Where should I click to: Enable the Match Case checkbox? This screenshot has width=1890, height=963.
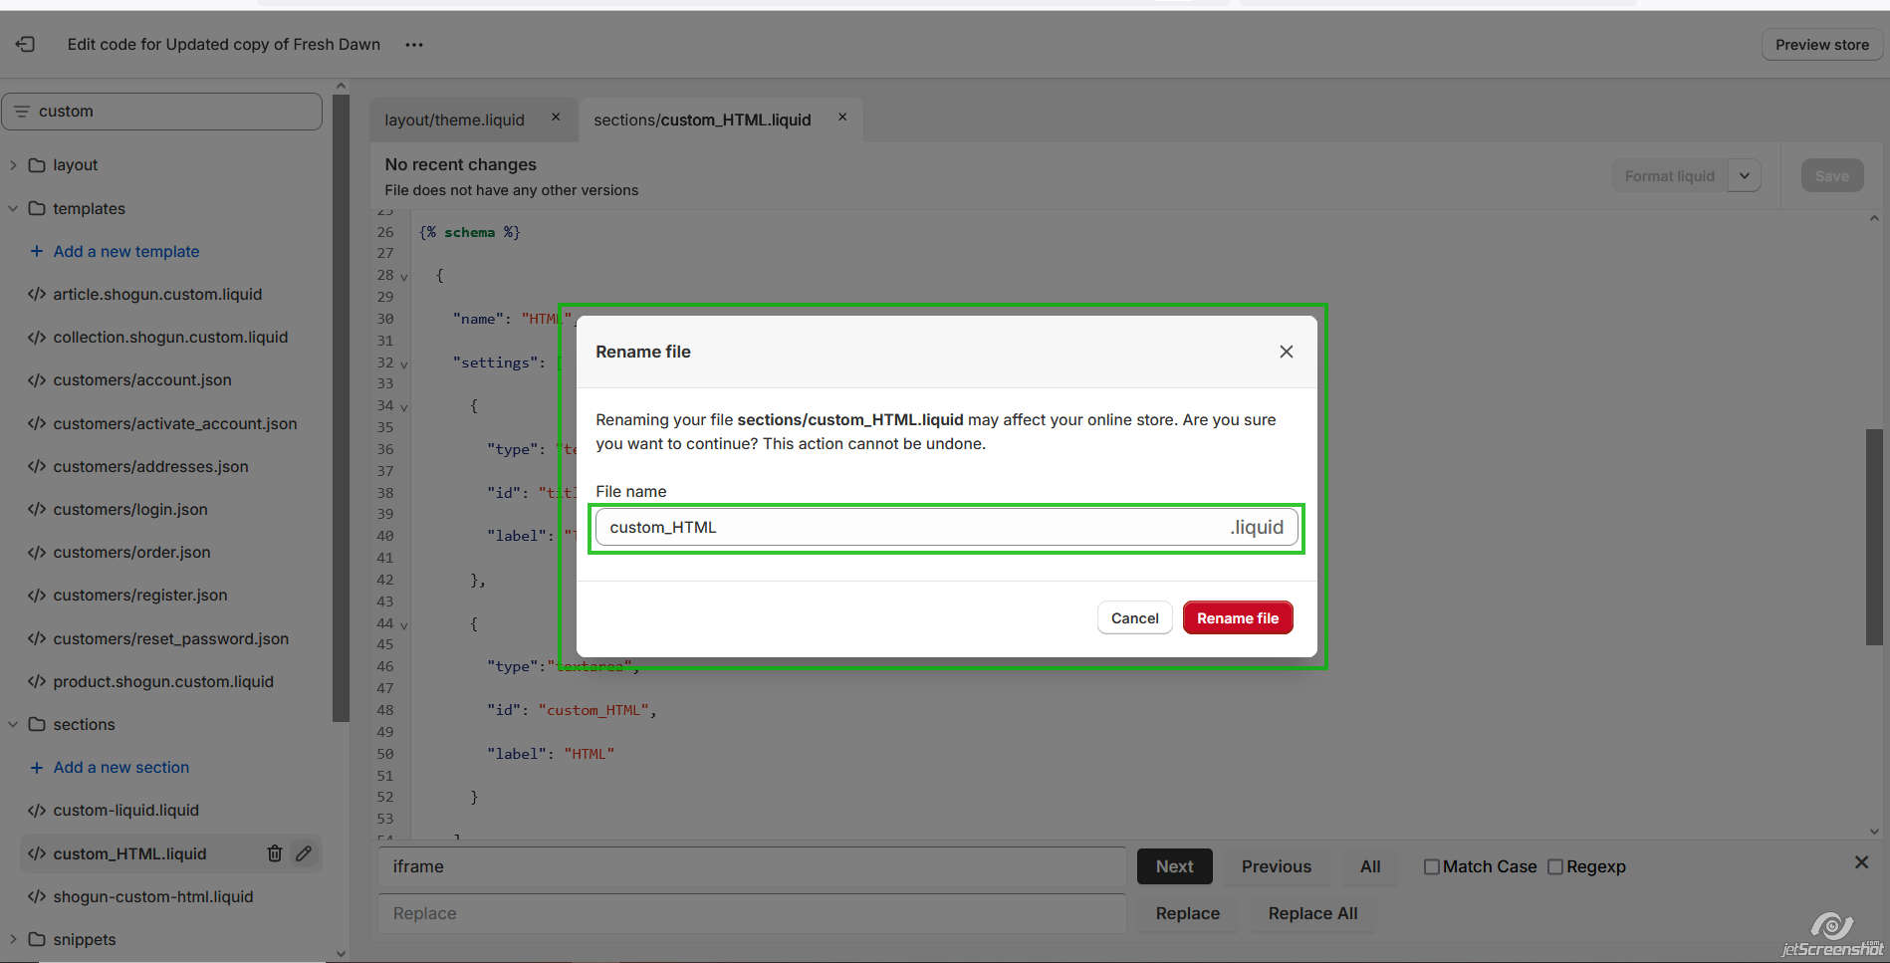(1431, 866)
